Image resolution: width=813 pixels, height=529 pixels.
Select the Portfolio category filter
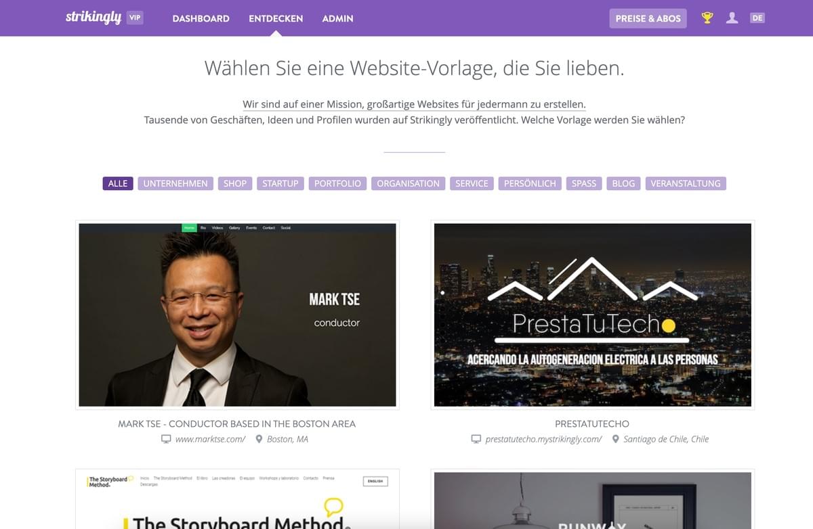click(337, 183)
